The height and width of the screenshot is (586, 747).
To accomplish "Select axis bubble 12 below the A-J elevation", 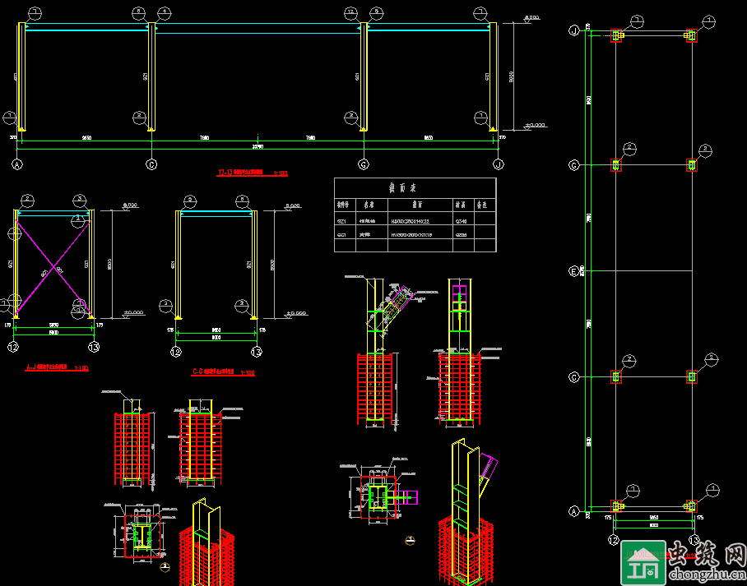I will tap(13, 348).
